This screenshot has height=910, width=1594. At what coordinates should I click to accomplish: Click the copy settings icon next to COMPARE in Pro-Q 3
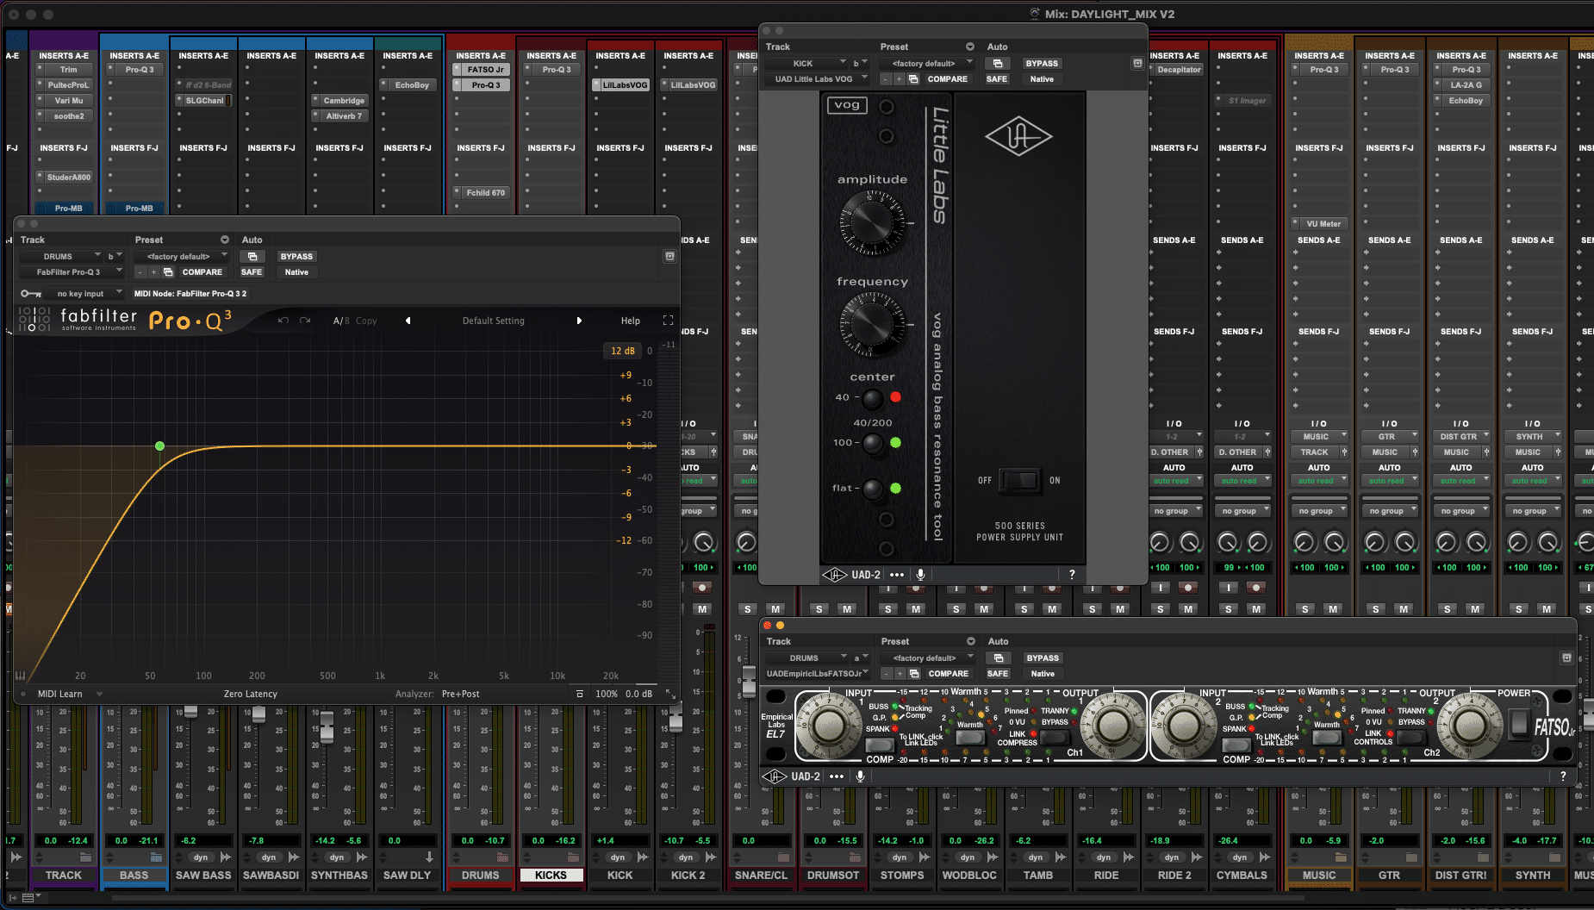coord(168,272)
